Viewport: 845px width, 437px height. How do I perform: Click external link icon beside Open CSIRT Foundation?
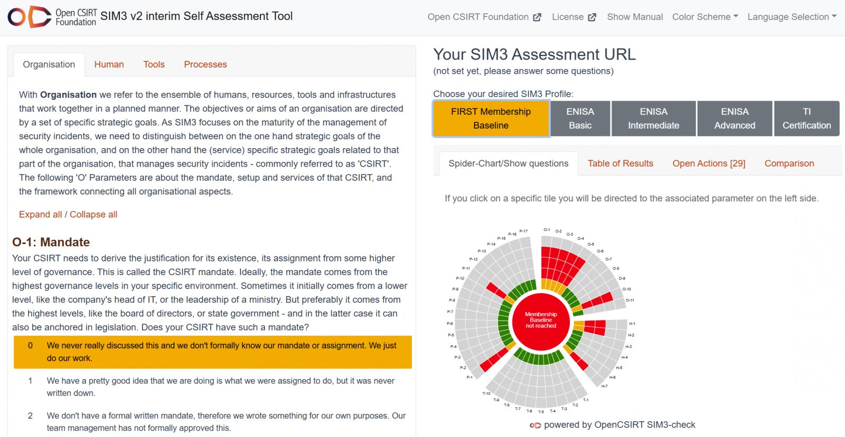[x=537, y=17]
